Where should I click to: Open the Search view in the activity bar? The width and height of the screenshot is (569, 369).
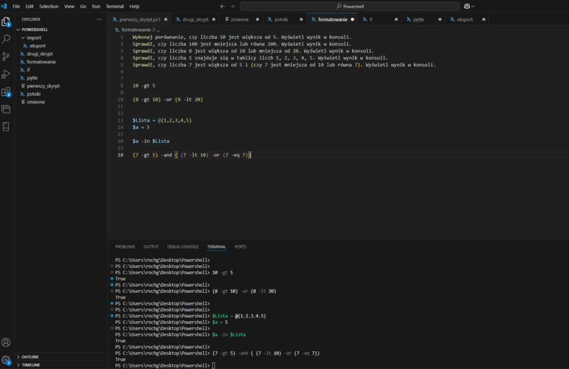(6, 39)
